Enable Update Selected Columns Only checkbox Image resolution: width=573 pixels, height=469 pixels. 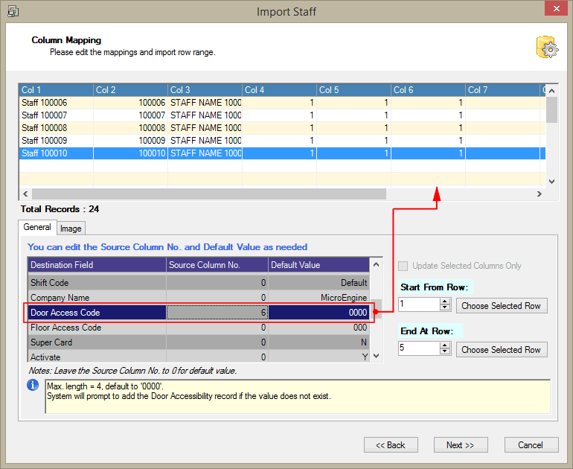[403, 266]
